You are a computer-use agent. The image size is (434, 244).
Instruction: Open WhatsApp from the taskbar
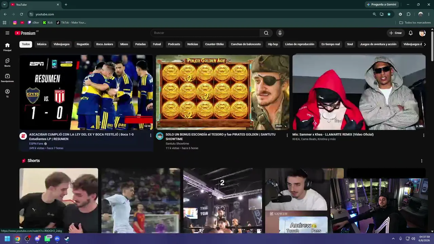(x=47, y=239)
